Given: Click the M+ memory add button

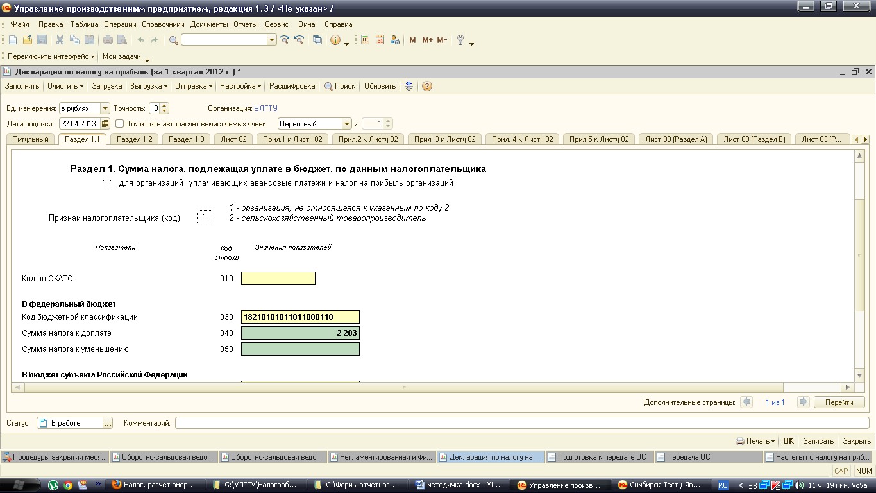Looking at the screenshot, I should pos(428,40).
